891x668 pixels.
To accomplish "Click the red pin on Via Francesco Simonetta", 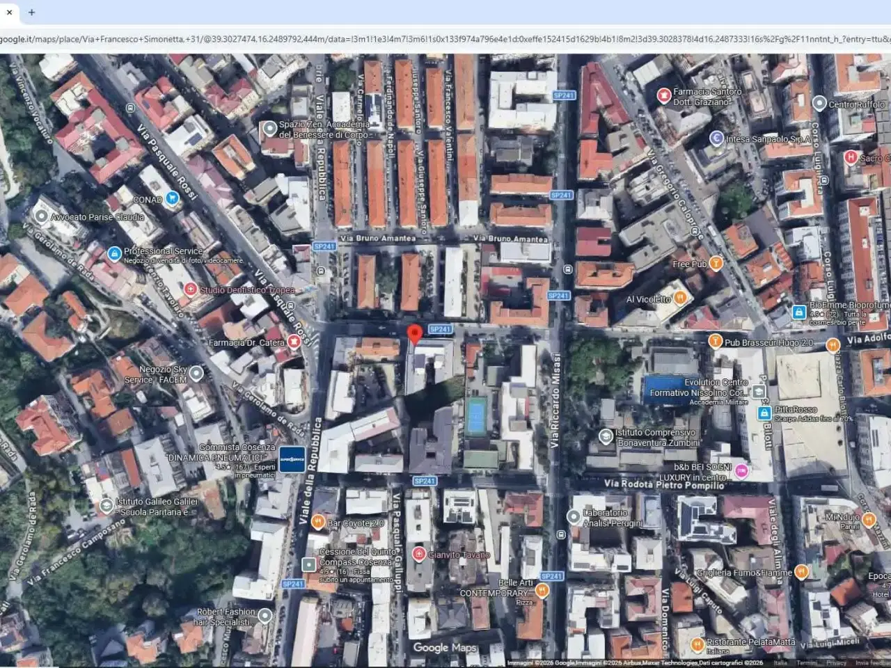I will [415, 334].
